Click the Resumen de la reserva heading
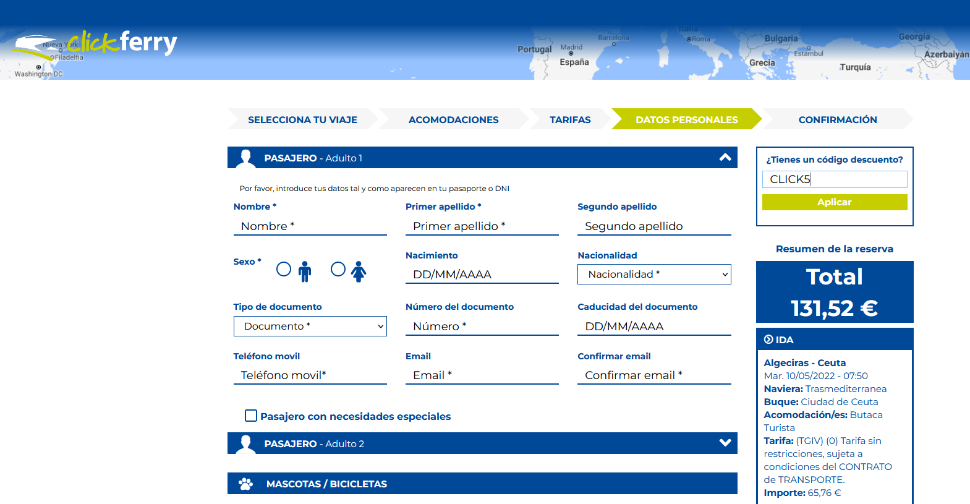 [x=835, y=249]
